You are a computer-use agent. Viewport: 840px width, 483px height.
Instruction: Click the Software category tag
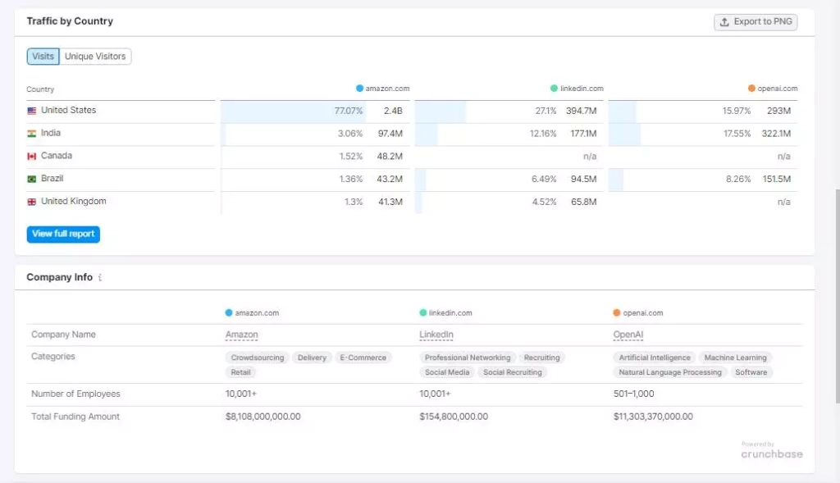pyautogui.click(x=751, y=372)
